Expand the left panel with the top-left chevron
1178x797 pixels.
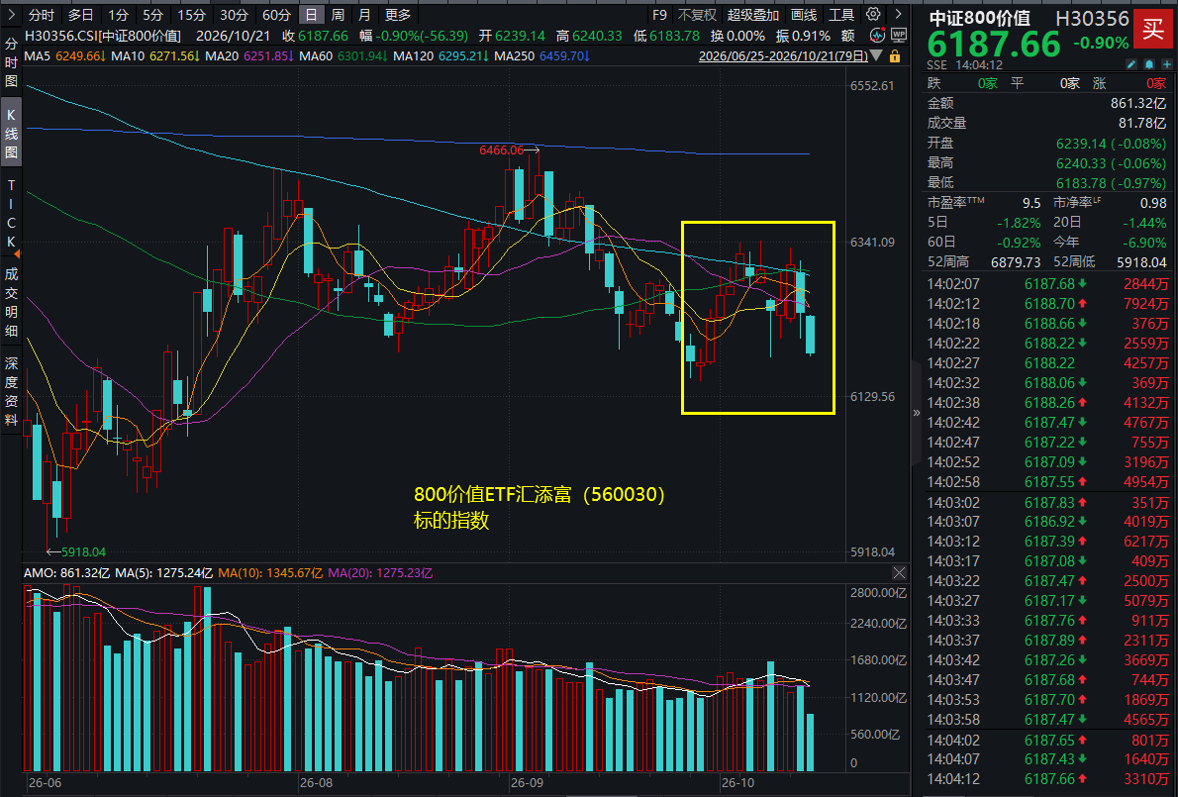[11, 14]
